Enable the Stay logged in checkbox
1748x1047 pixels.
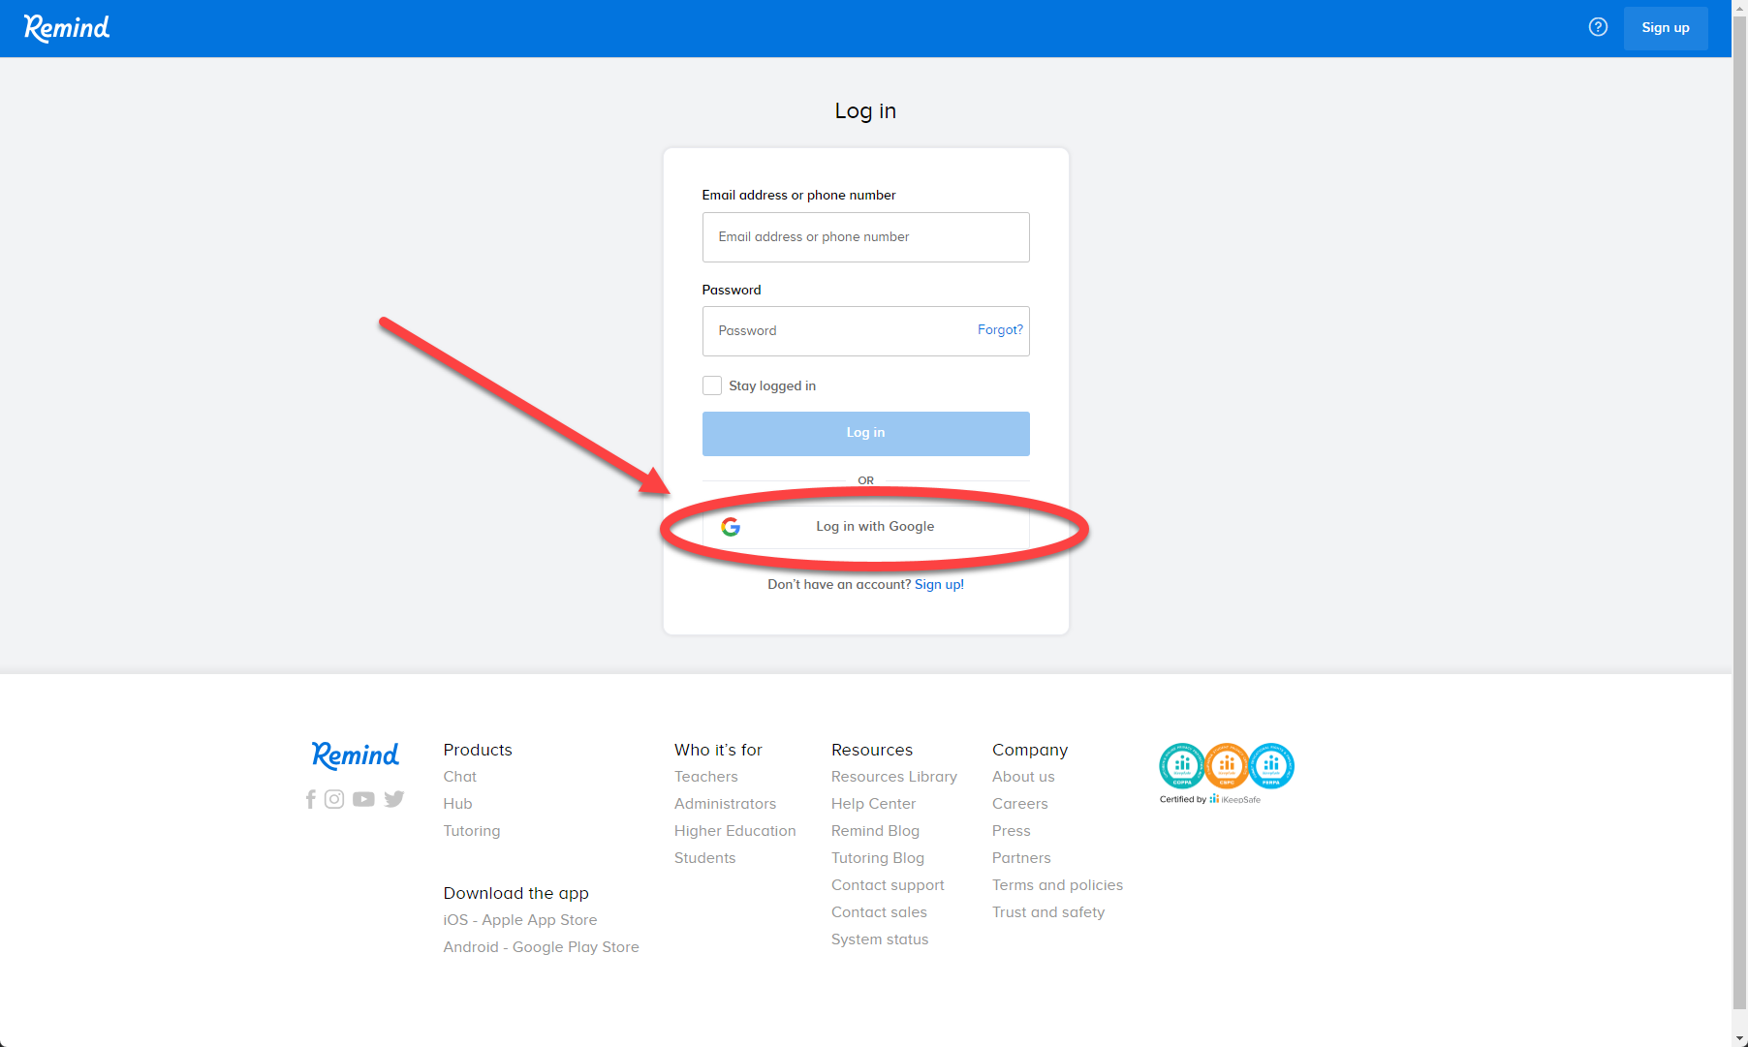point(712,385)
